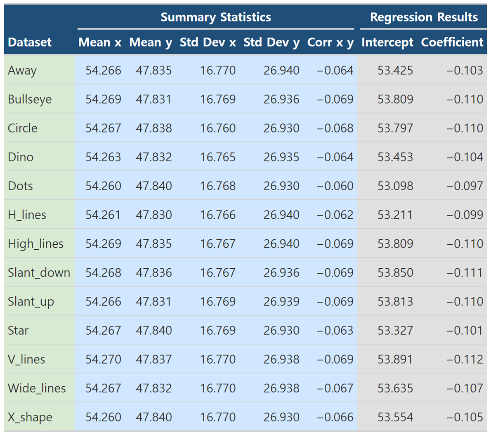Select the Dino dataset row label
491x435 pixels.
pyautogui.click(x=21, y=157)
